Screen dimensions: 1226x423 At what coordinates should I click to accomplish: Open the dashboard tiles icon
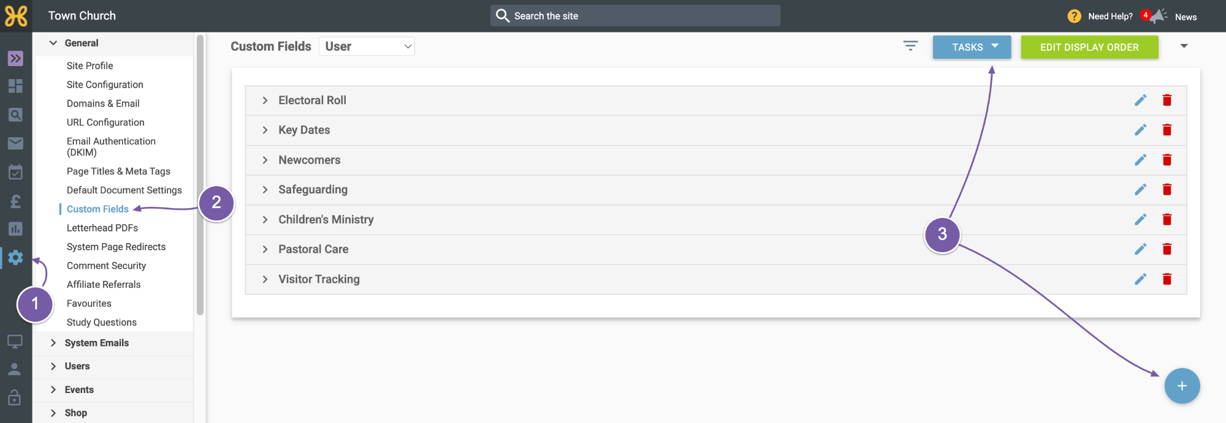coord(15,86)
